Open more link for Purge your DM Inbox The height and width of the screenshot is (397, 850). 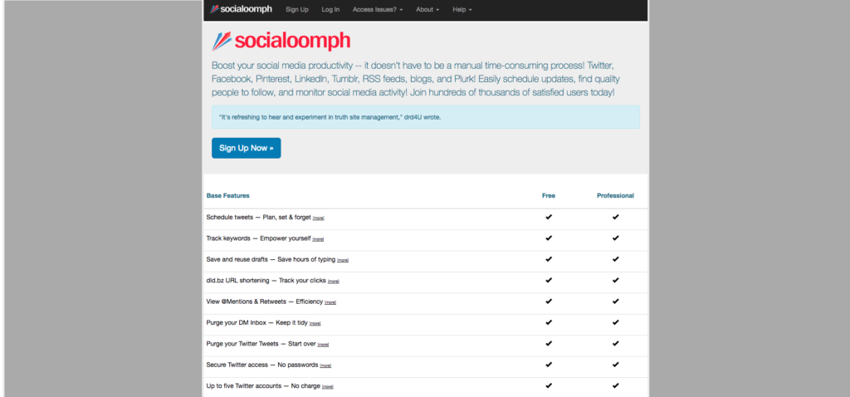click(315, 324)
